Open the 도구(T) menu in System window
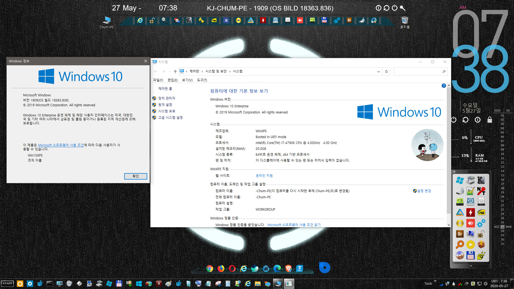 [x=202, y=80]
